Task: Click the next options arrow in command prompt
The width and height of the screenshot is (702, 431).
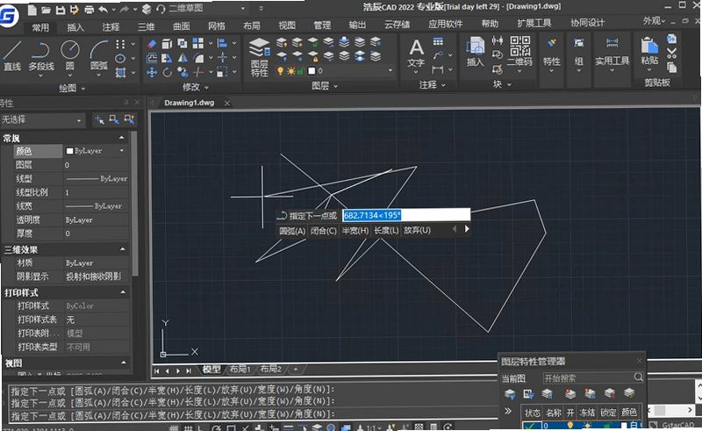Action: 467,229
